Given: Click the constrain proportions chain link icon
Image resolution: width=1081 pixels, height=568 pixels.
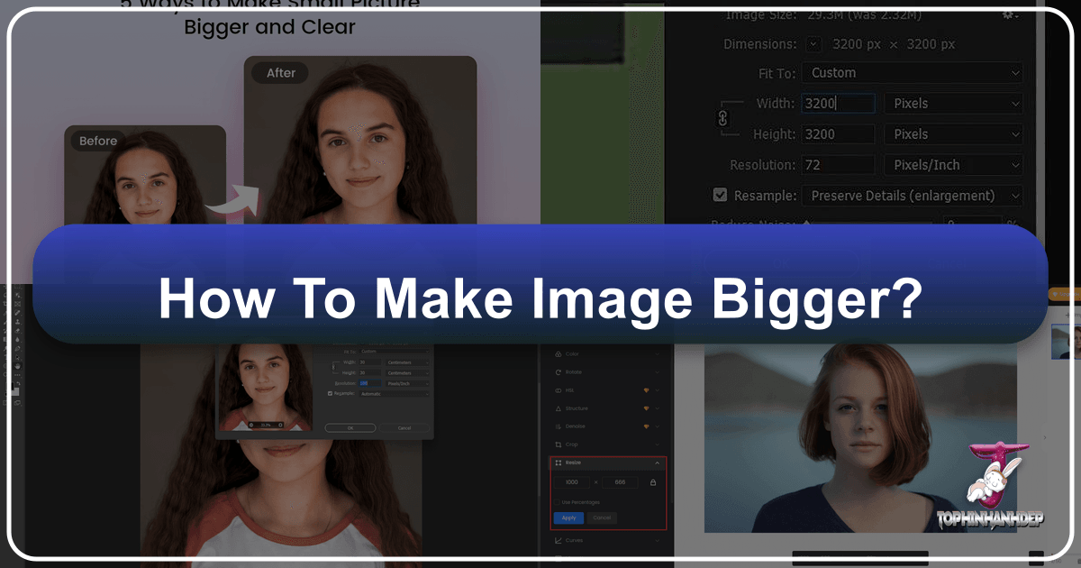Looking at the screenshot, I should pyautogui.click(x=722, y=118).
